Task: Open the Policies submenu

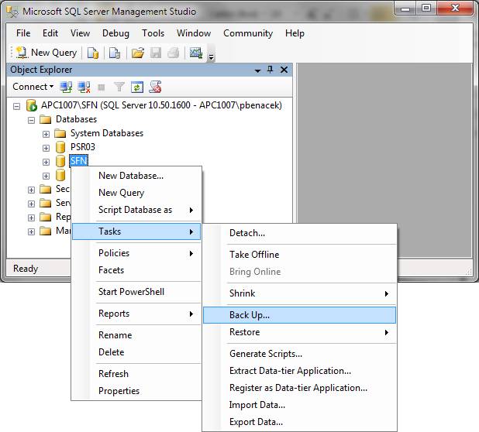Action: 136,253
